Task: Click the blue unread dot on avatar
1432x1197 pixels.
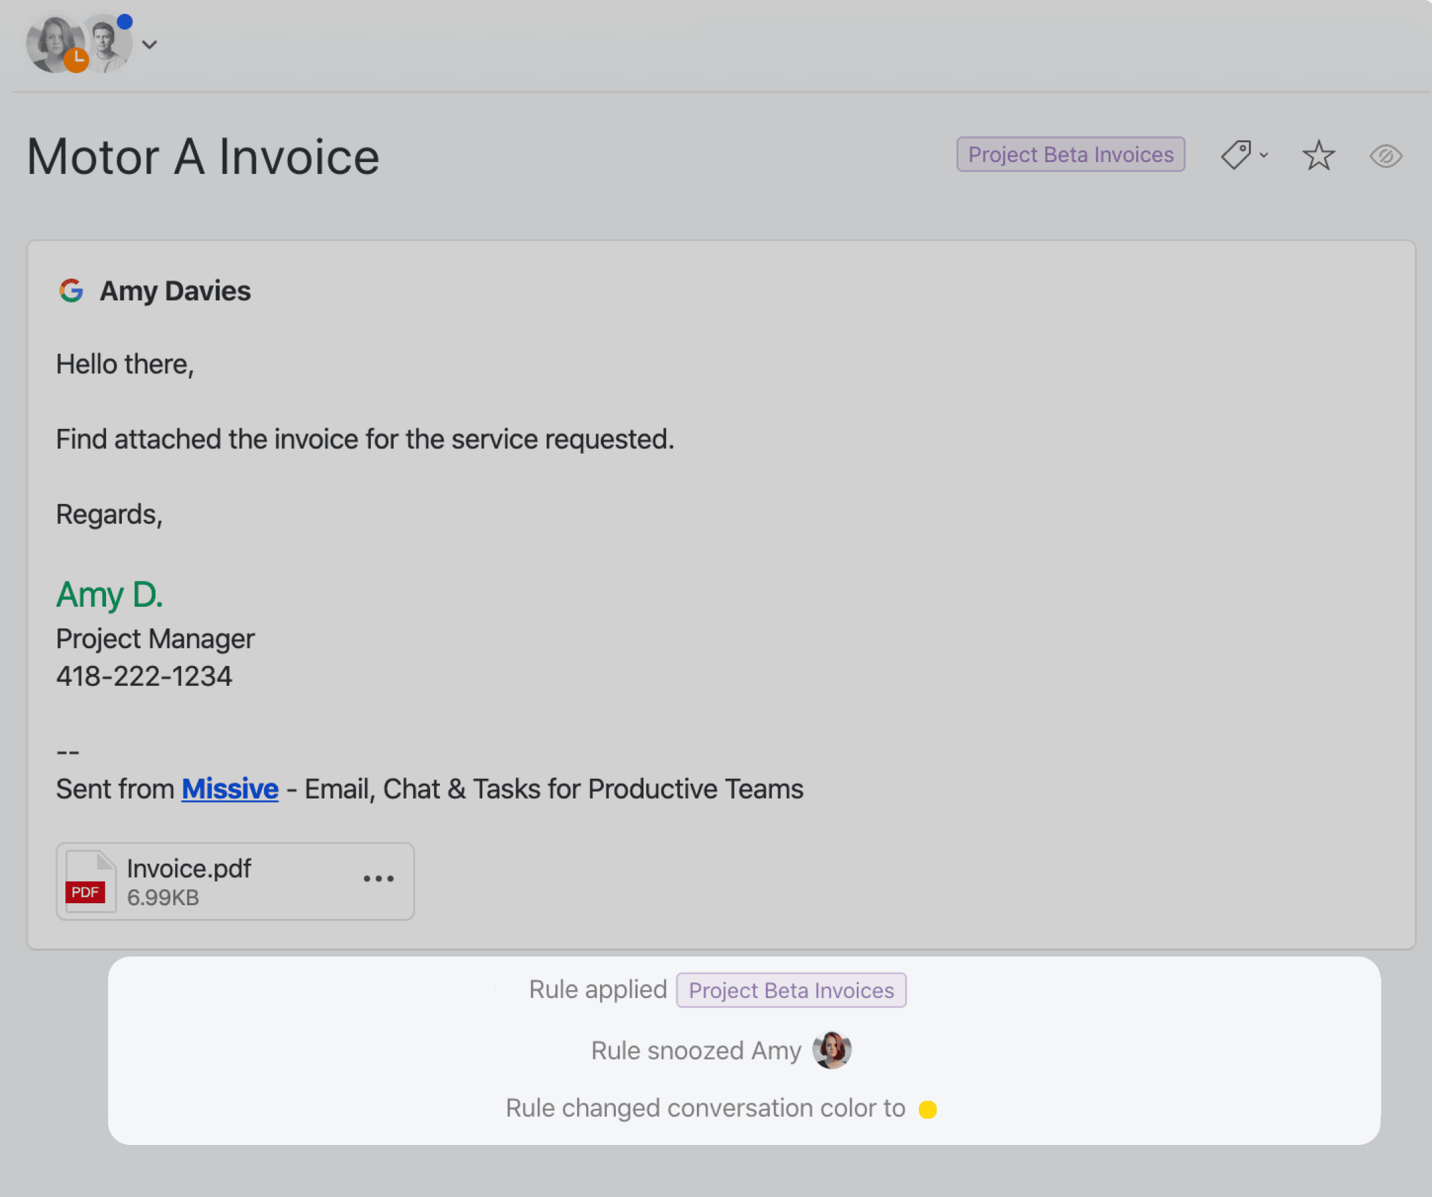Action: pos(124,21)
